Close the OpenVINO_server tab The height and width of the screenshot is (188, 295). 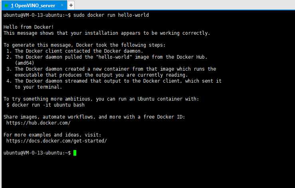pyautogui.click(x=62, y=5)
